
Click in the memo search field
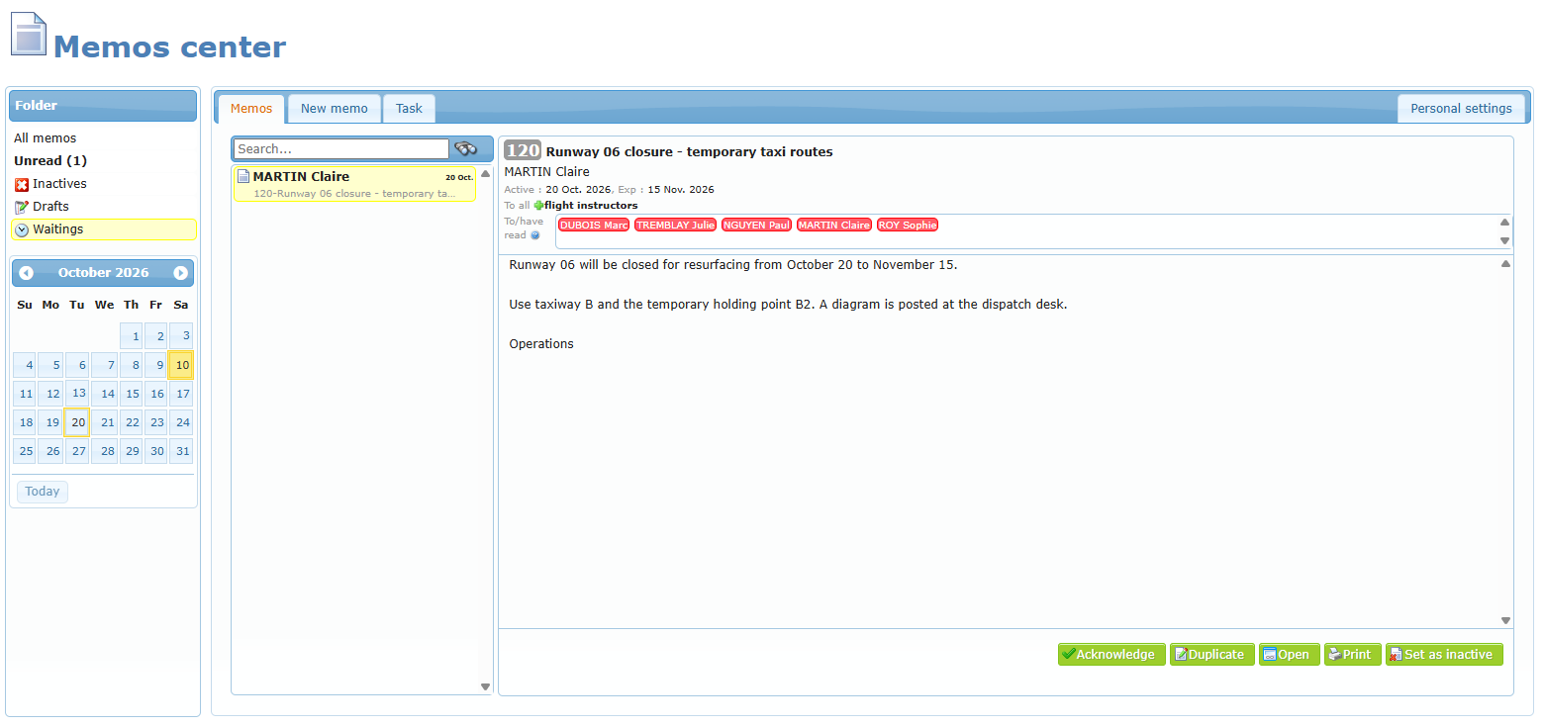click(341, 149)
